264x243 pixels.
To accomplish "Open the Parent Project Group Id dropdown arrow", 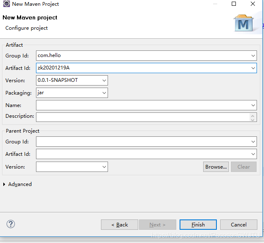I will [253, 142].
